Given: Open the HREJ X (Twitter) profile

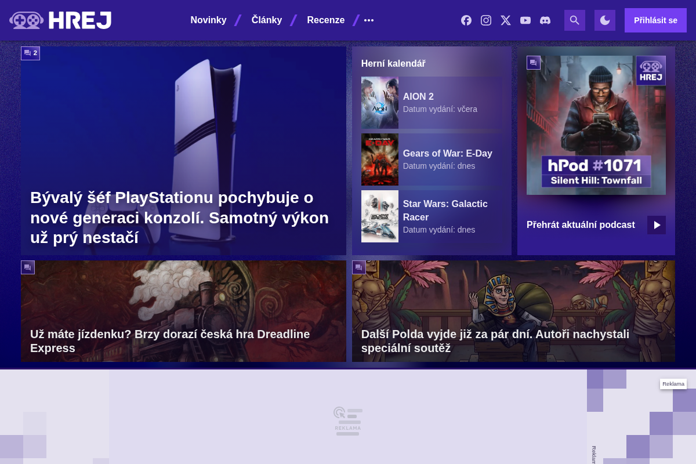Looking at the screenshot, I should tap(506, 20).
